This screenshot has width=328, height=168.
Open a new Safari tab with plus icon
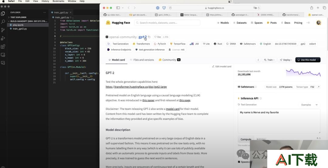pyautogui.click(x=318, y=8)
